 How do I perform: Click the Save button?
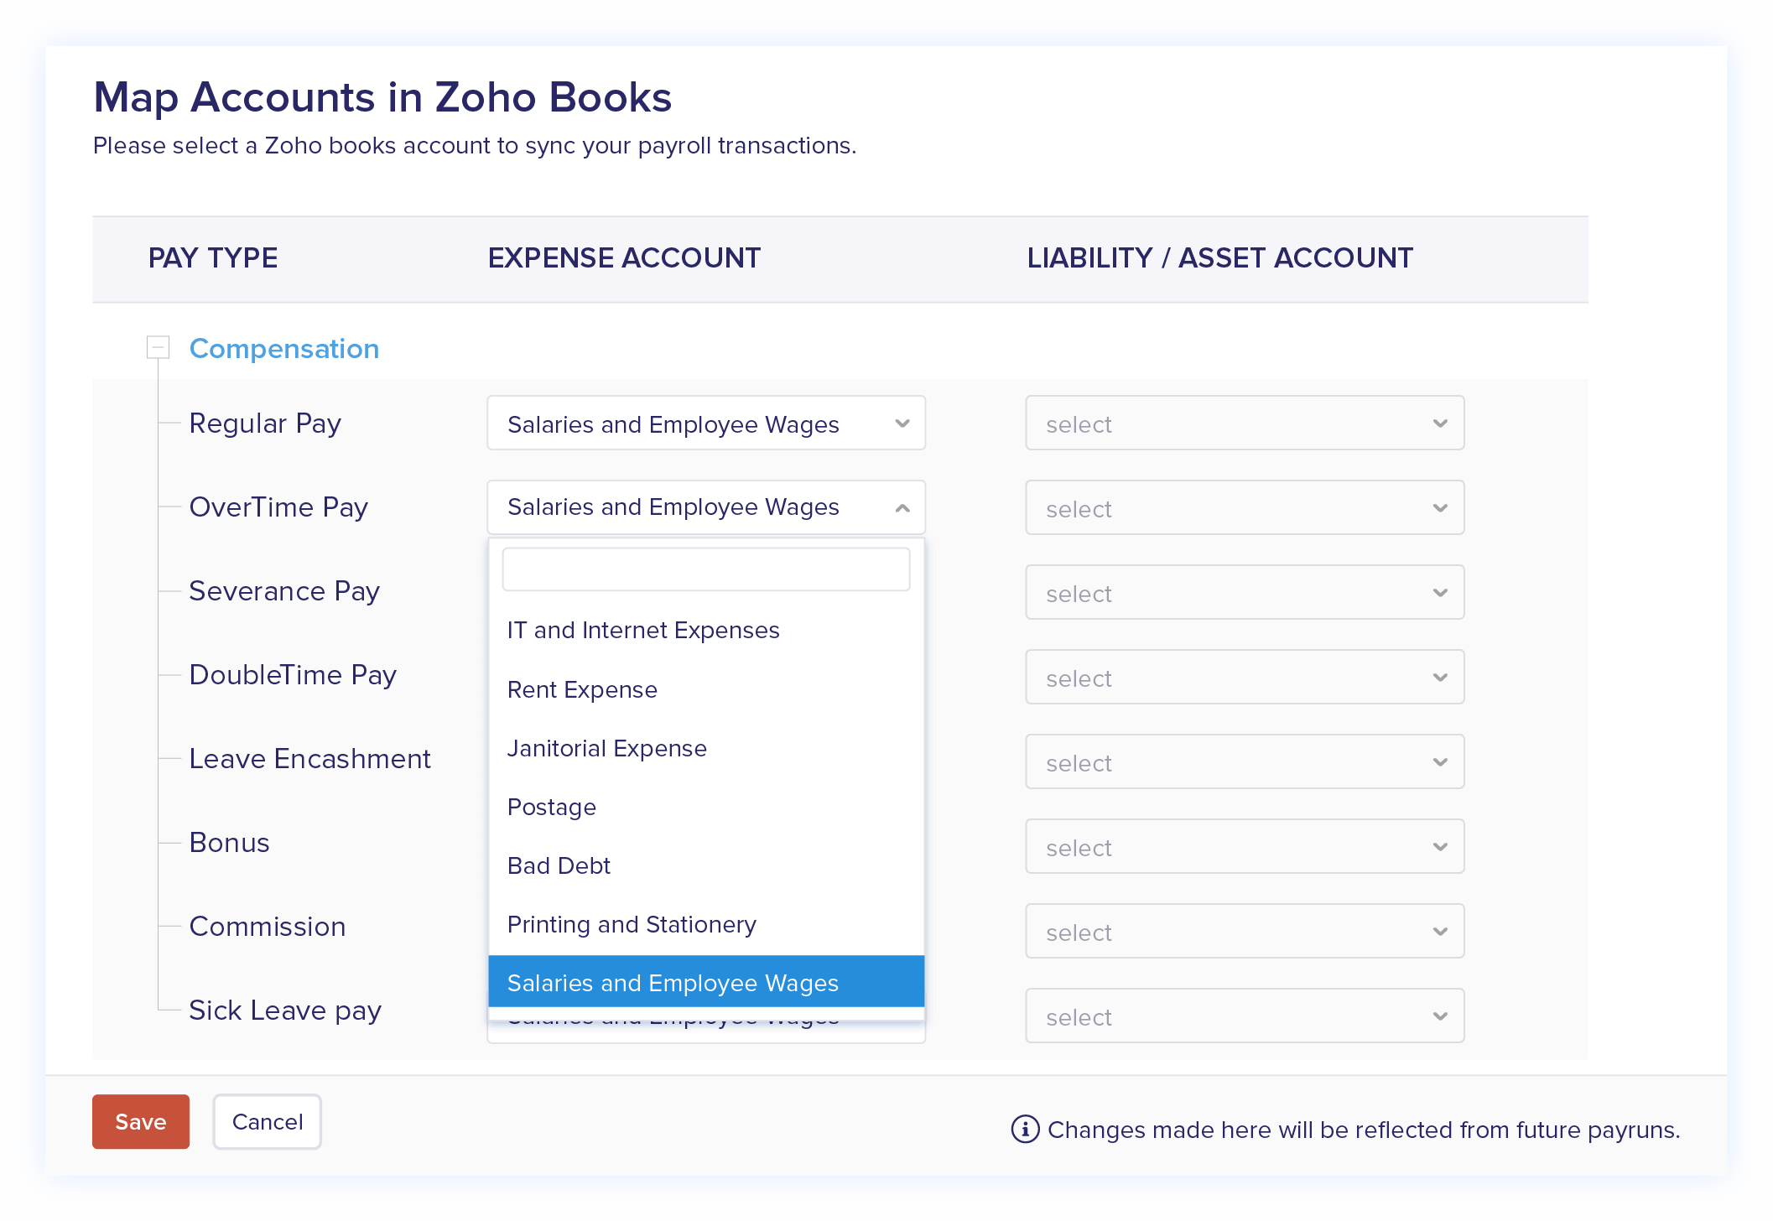(x=140, y=1122)
